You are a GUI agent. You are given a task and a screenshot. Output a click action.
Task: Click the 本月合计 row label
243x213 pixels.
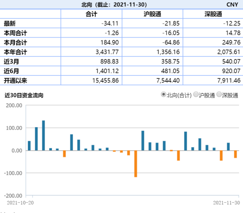15,42
